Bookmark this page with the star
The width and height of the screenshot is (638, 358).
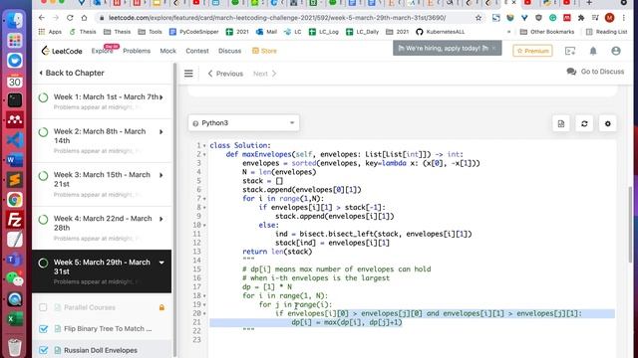(478, 18)
